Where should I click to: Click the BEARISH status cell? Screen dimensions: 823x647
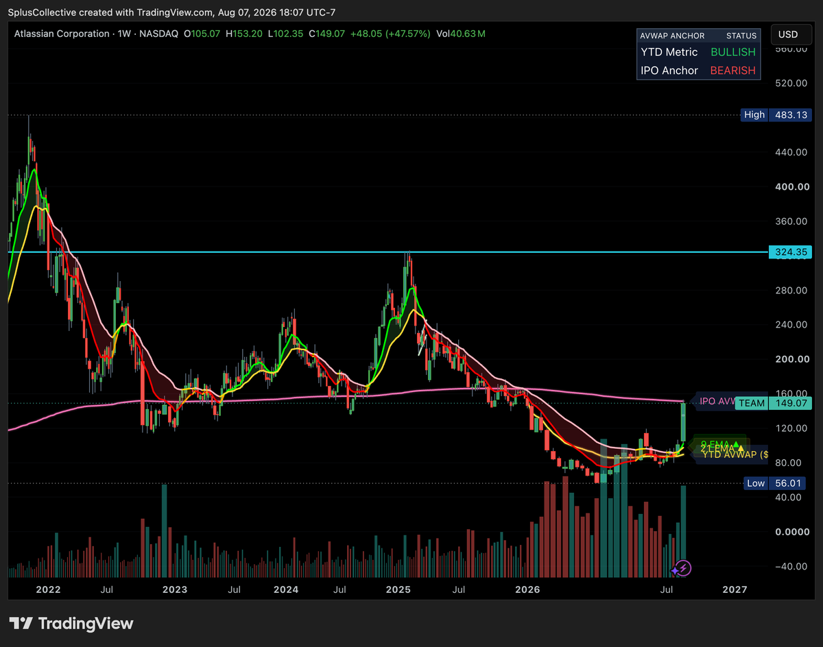pyautogui.click(x=733, y=71)
